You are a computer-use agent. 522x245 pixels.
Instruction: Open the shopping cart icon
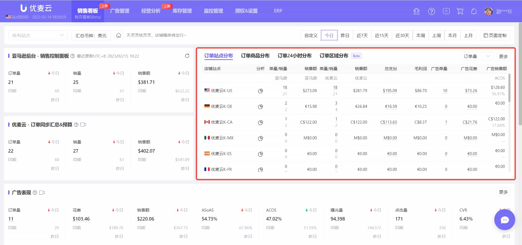pyautogui.click(x=460, y=11)
